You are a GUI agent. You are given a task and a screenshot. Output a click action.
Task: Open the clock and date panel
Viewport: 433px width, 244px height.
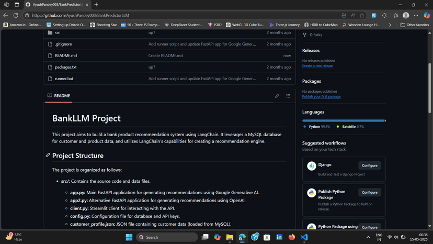[x=419, y=237]
